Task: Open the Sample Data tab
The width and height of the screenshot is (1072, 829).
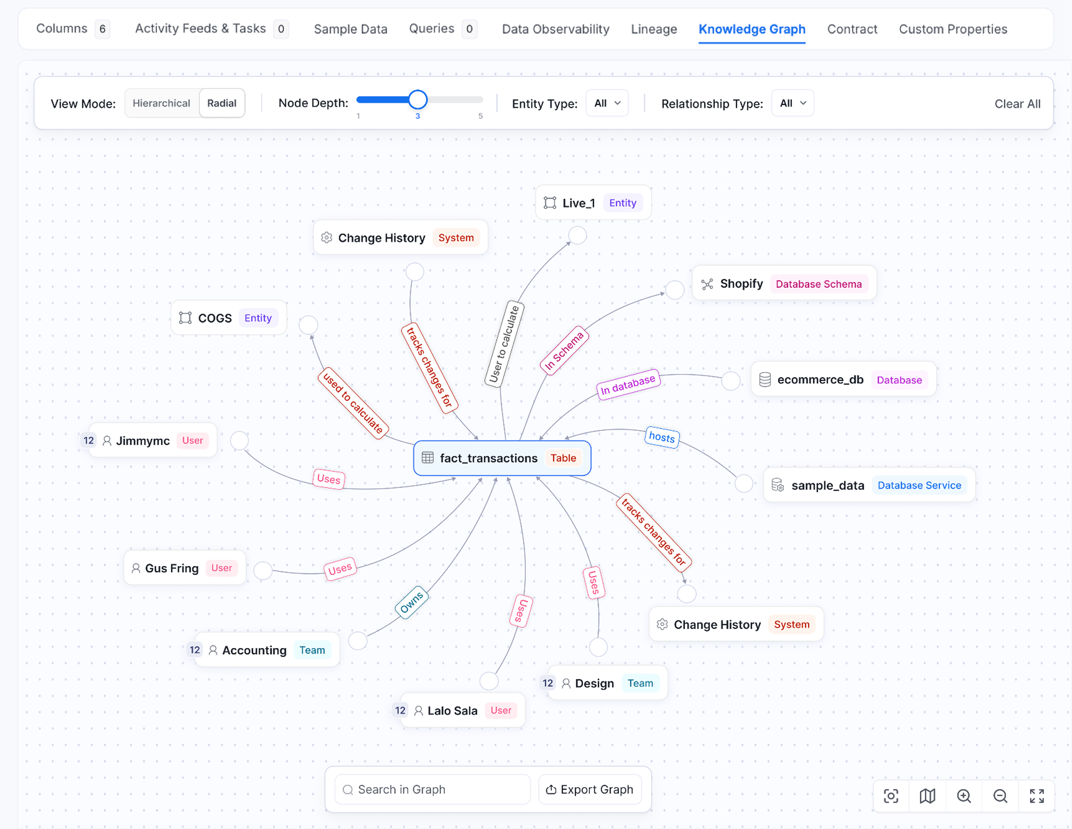Action: tap(350, 29)
